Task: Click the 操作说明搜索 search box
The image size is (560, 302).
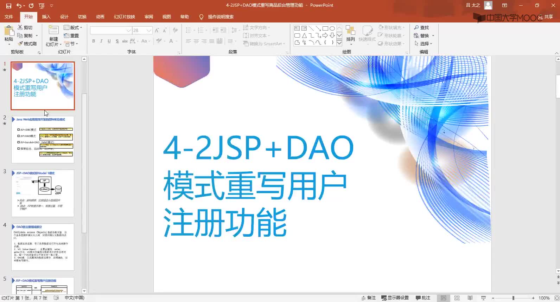Action: (221, 17)
